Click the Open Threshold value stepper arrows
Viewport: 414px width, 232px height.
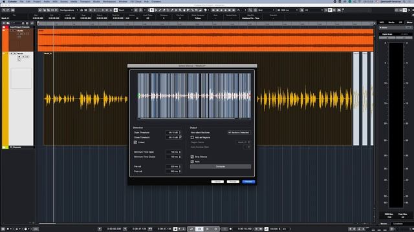(180, 133)
